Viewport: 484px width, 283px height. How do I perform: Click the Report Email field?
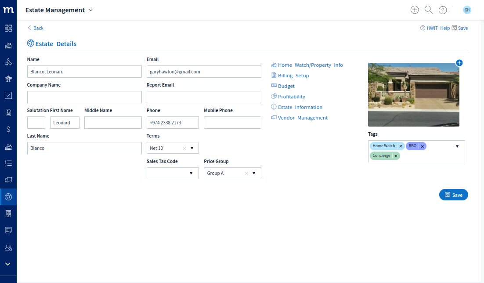click(204, 97)
